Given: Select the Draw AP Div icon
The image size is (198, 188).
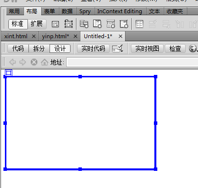Looking at the screenshot, I should pos(69,24).
